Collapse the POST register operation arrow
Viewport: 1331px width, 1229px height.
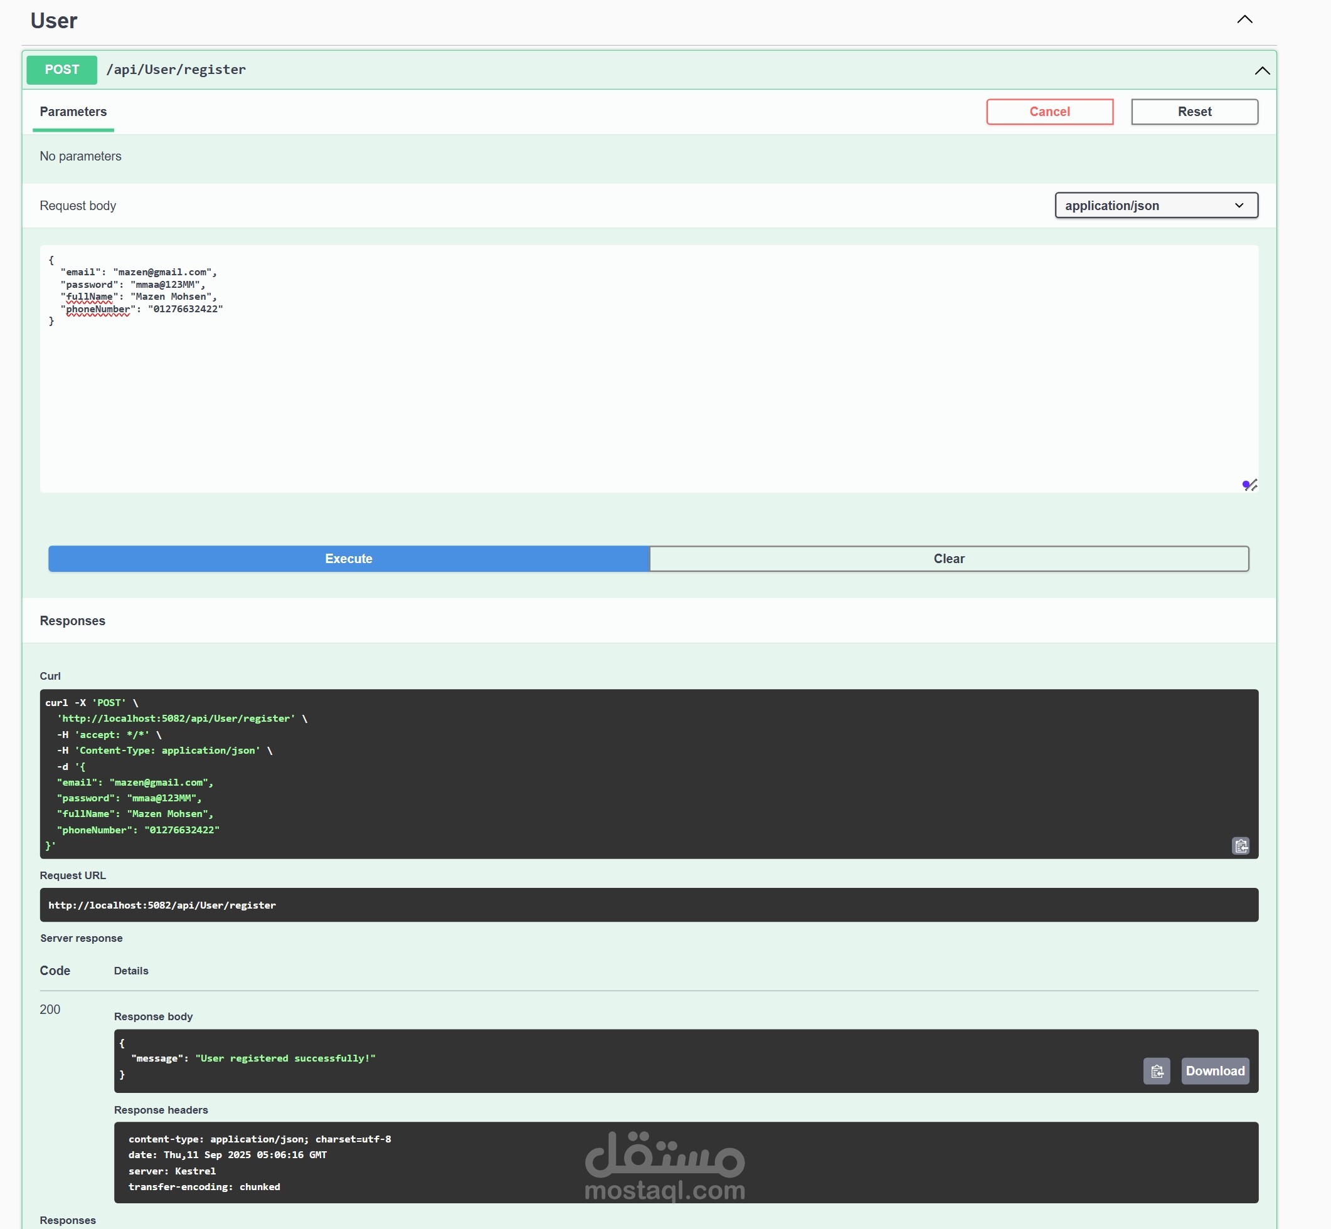(x=1261, y=70)
